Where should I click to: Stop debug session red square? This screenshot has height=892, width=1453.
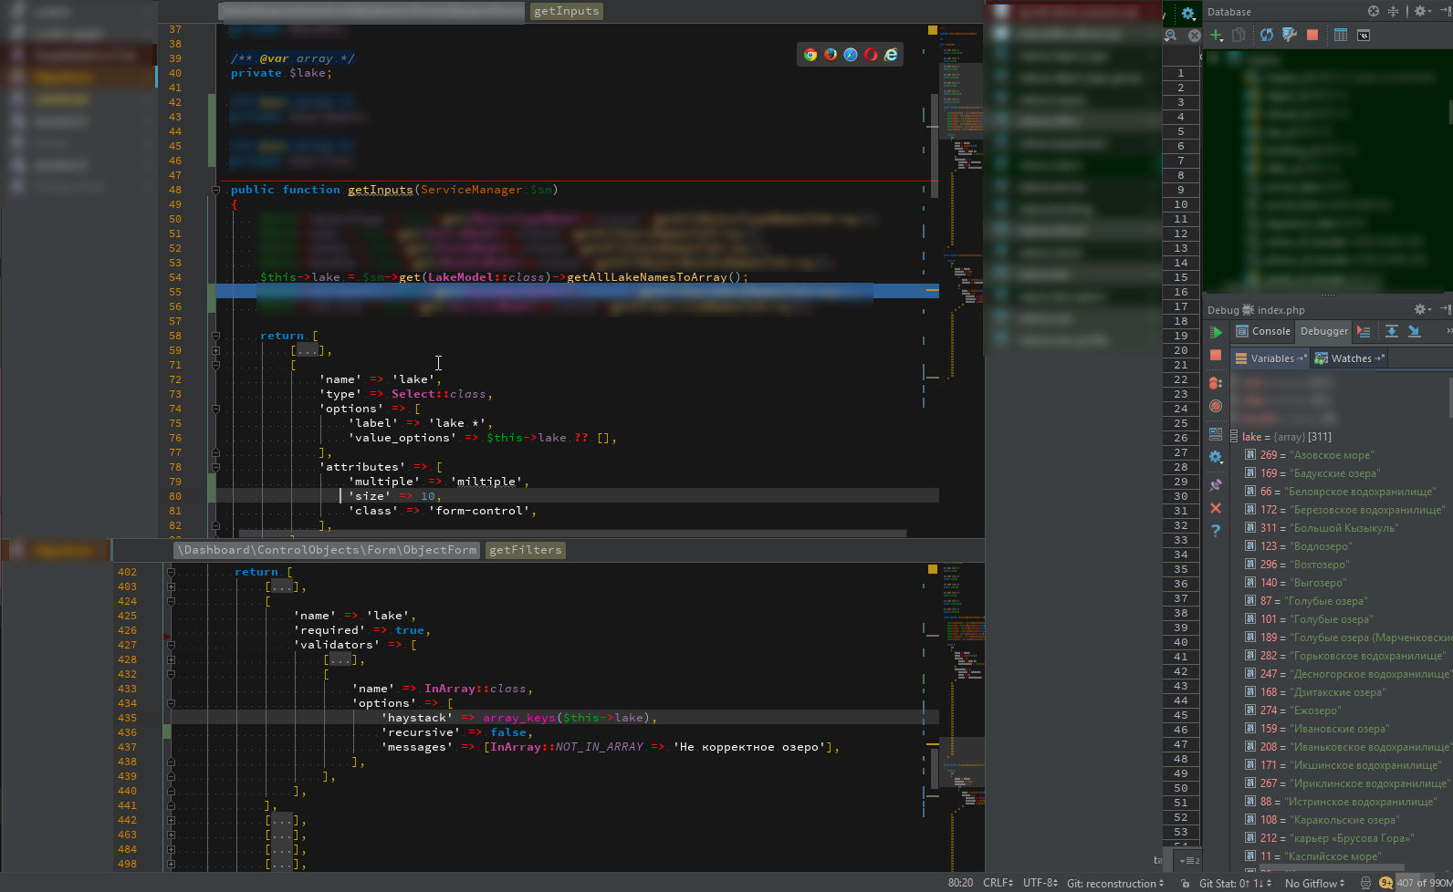click(x=1216, y=355)
